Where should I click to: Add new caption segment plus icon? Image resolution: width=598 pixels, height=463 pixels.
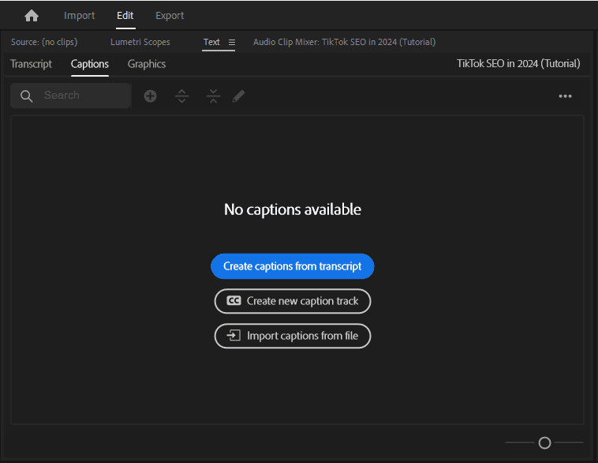point(150,96)
